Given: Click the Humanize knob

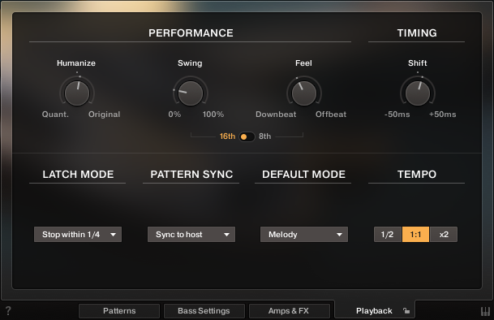Looking at the screenshot, I should [x=77, y=93].
